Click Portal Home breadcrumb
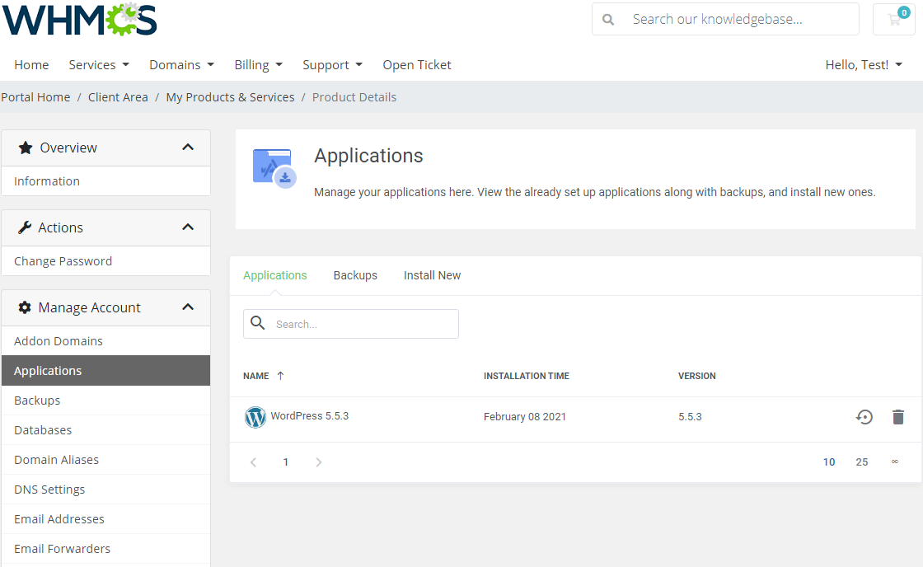 tap(35, 97)
